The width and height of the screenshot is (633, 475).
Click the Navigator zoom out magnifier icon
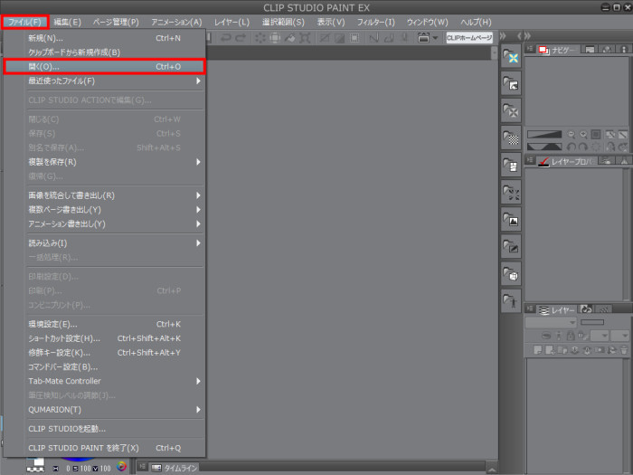[x=571, y=135]
